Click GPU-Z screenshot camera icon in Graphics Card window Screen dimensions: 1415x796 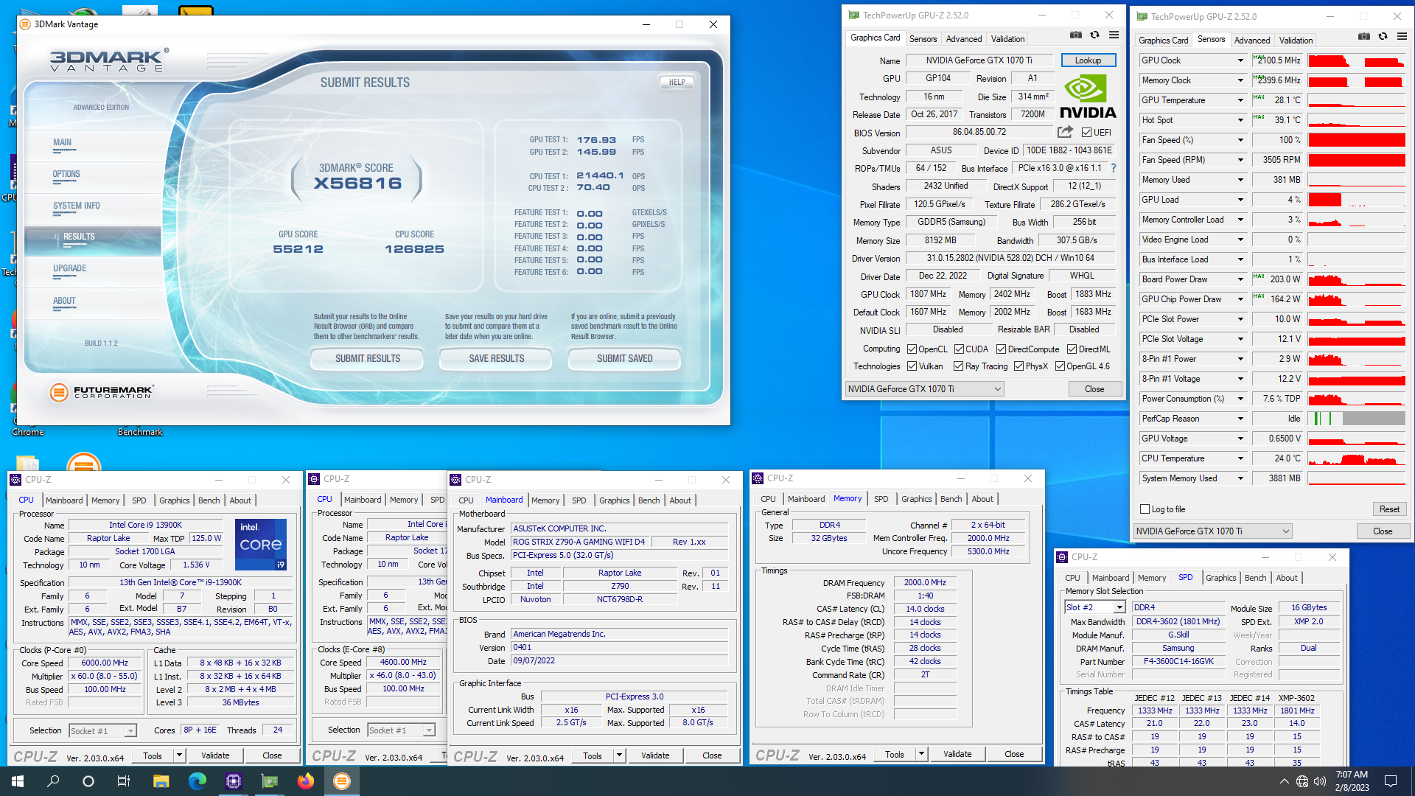[x=1076, y=35]
